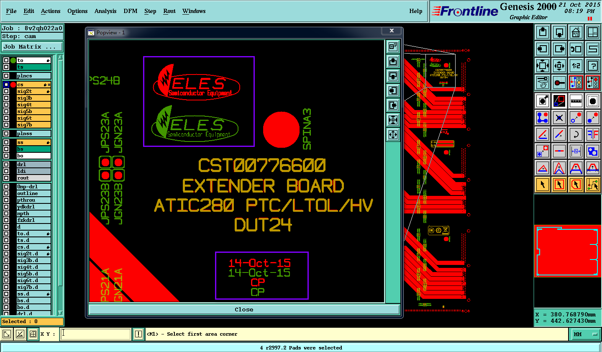The width and height of the screenshot is (602, 352).
Task: Open the Rout menu
Action: tap(169, 11)
